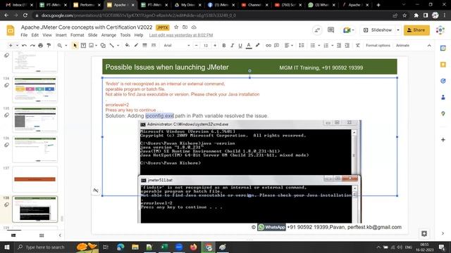This screenshot has width=451, height=253.
Task: Open the Arrange menu
Action: (109, 35)
